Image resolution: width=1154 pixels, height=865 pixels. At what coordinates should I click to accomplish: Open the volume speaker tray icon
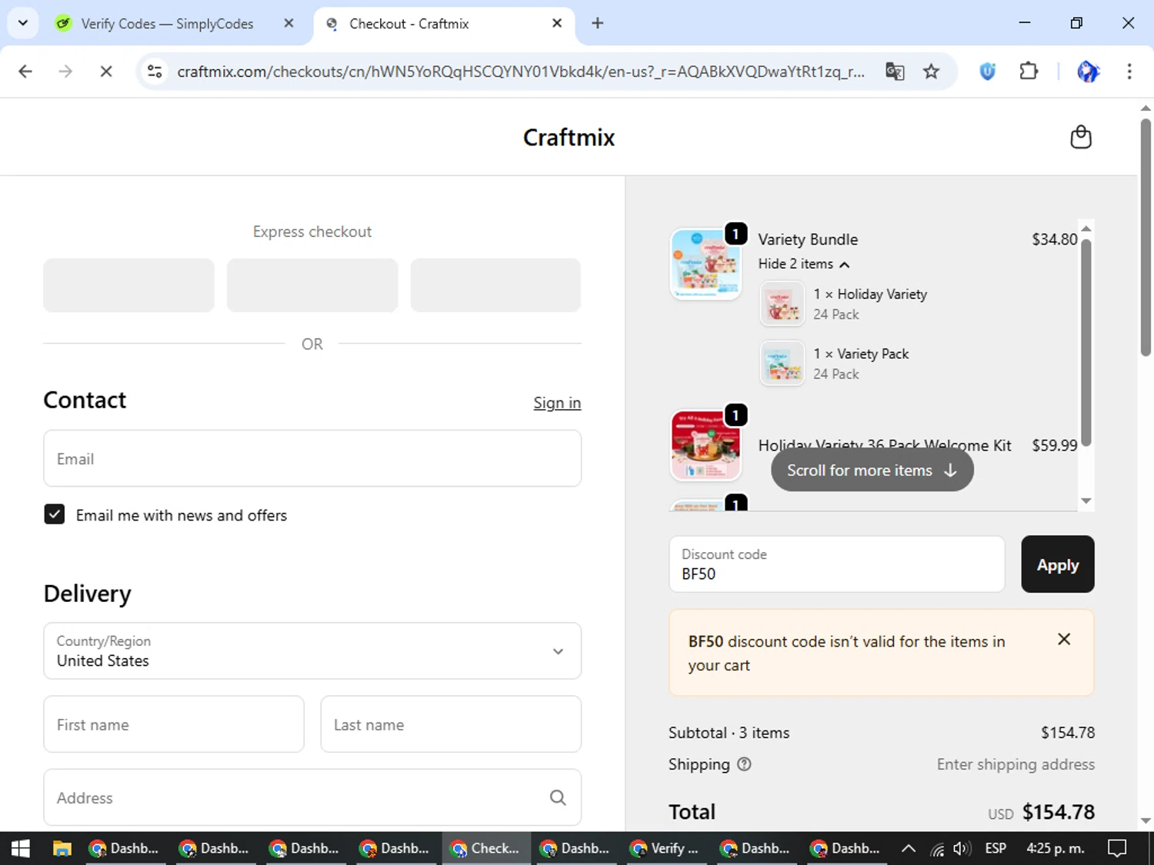[961, 849]
